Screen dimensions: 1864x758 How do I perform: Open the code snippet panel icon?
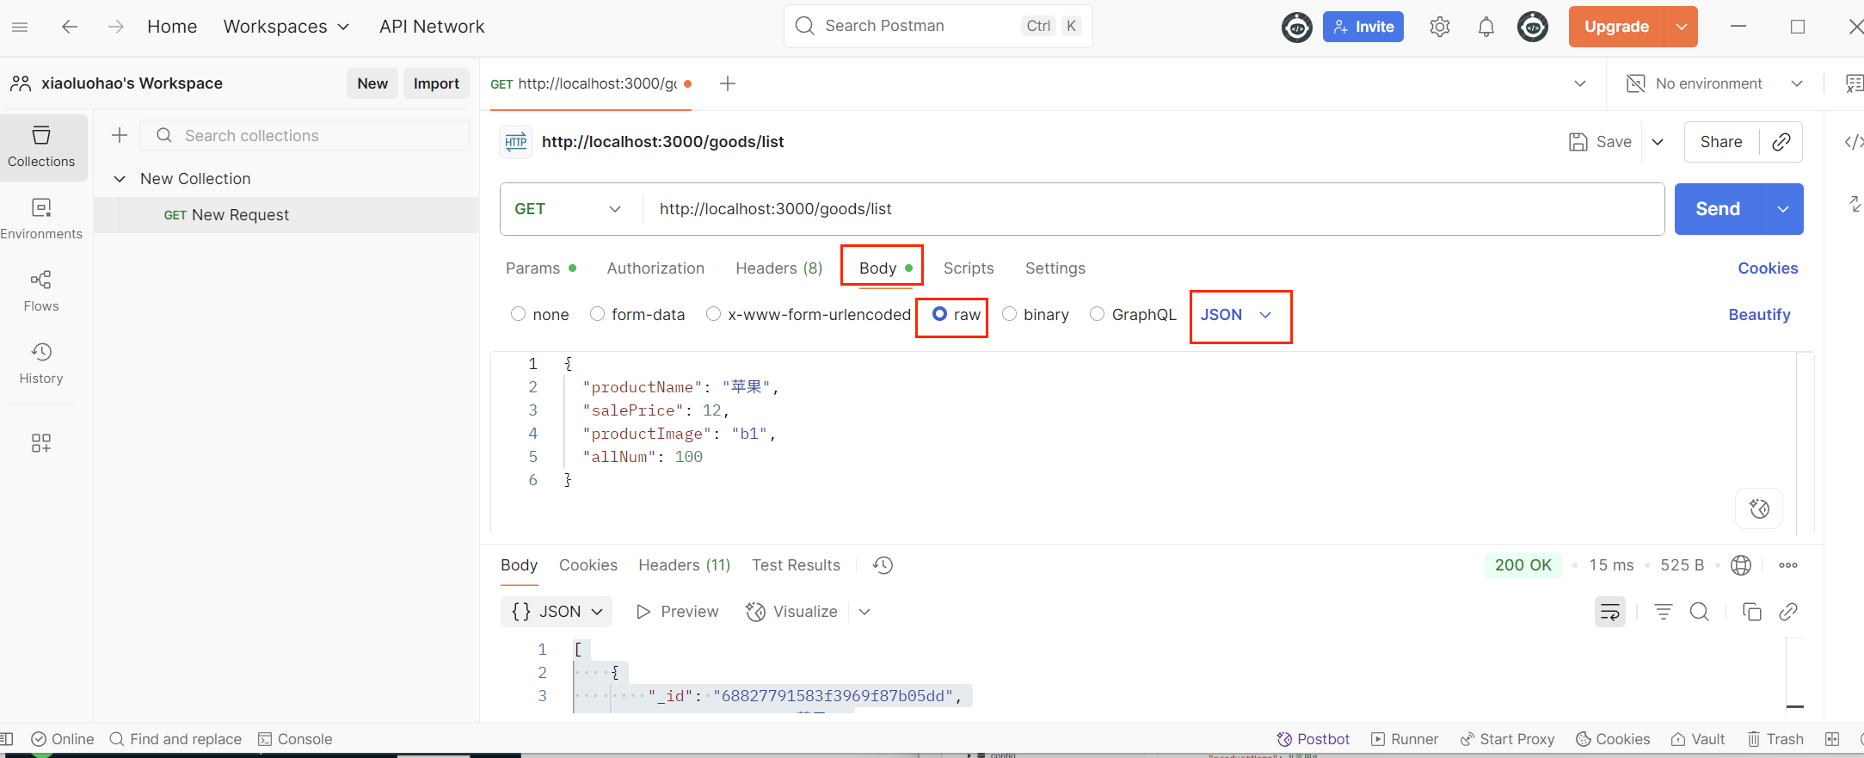[x=1854, y=142]
